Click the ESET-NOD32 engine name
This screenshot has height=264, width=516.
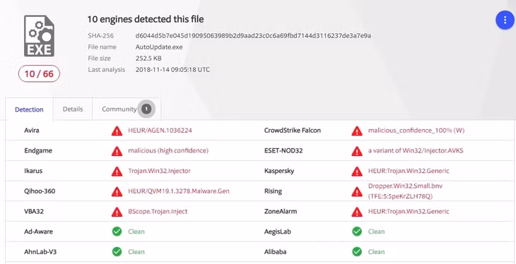tap(283, 150)
